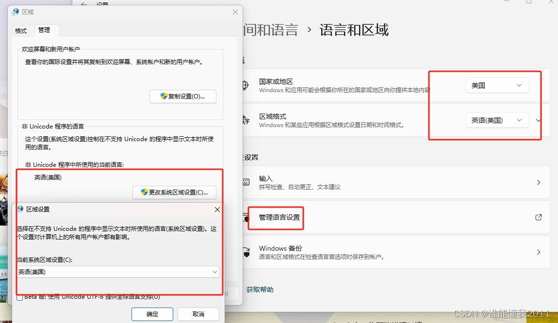558x323 pixels.
Task: Open the 国家或地区 dropdown showing 美国
Action: click(x=497, y=85)
